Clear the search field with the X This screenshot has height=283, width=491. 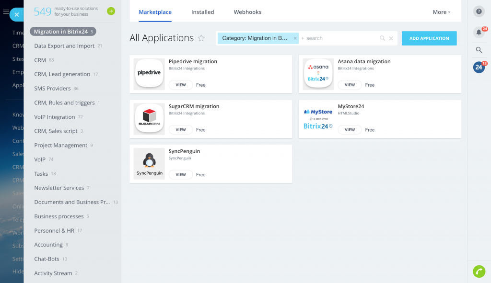391,38
